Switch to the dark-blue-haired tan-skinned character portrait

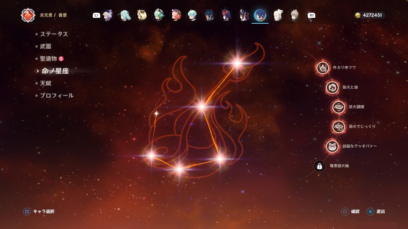(209, 15)
